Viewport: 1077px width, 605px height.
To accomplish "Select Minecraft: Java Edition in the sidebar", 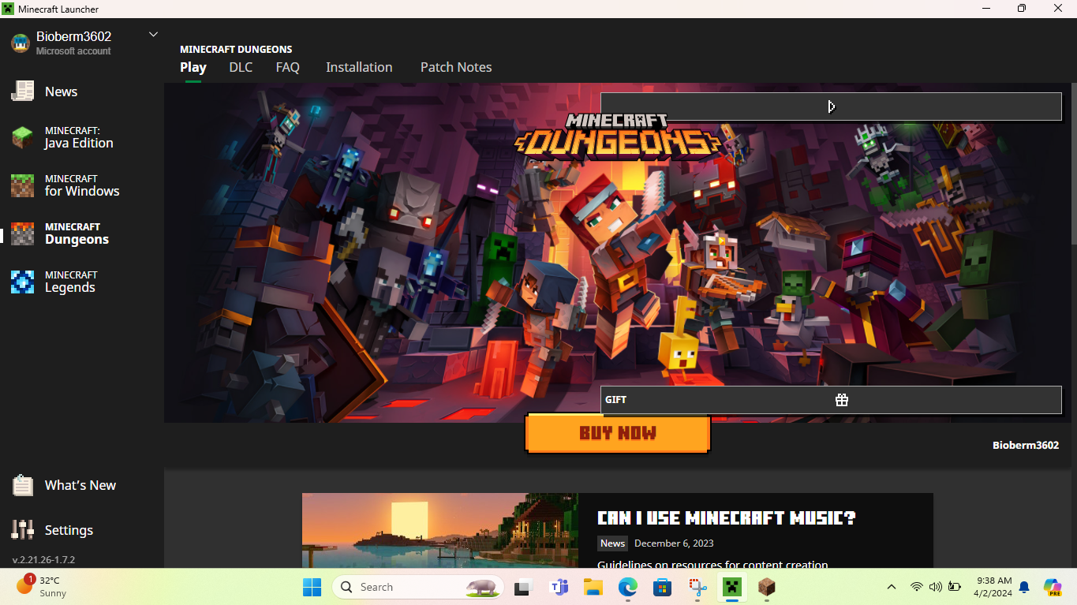I will coord(63,137).
